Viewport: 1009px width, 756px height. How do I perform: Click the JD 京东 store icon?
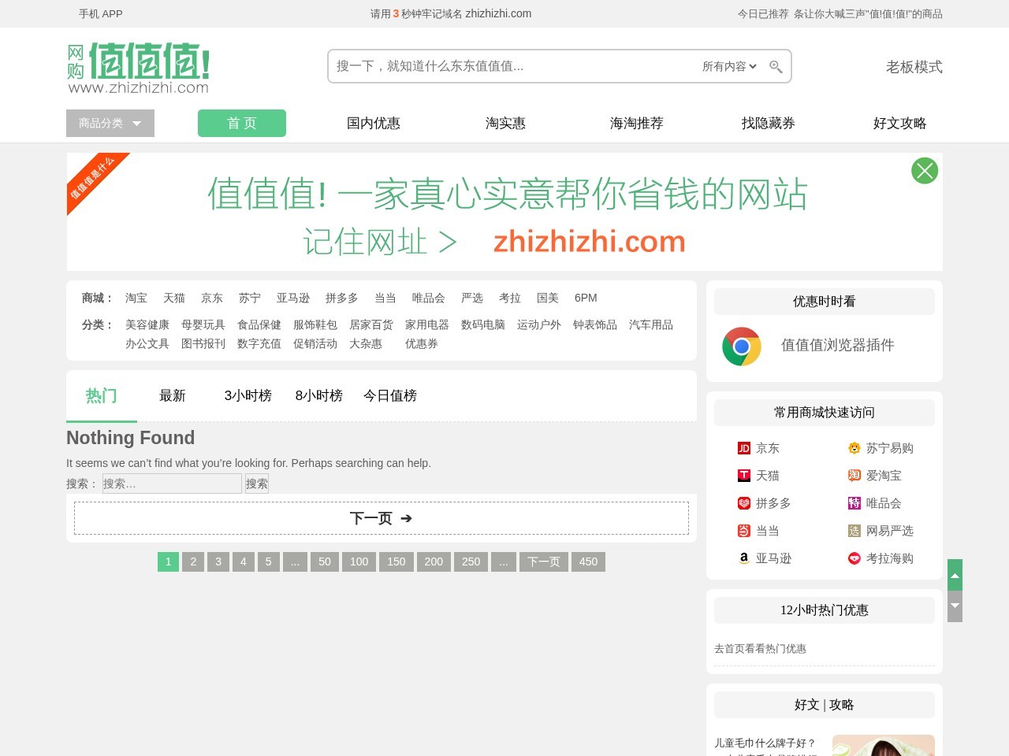(x=743, y=448)
